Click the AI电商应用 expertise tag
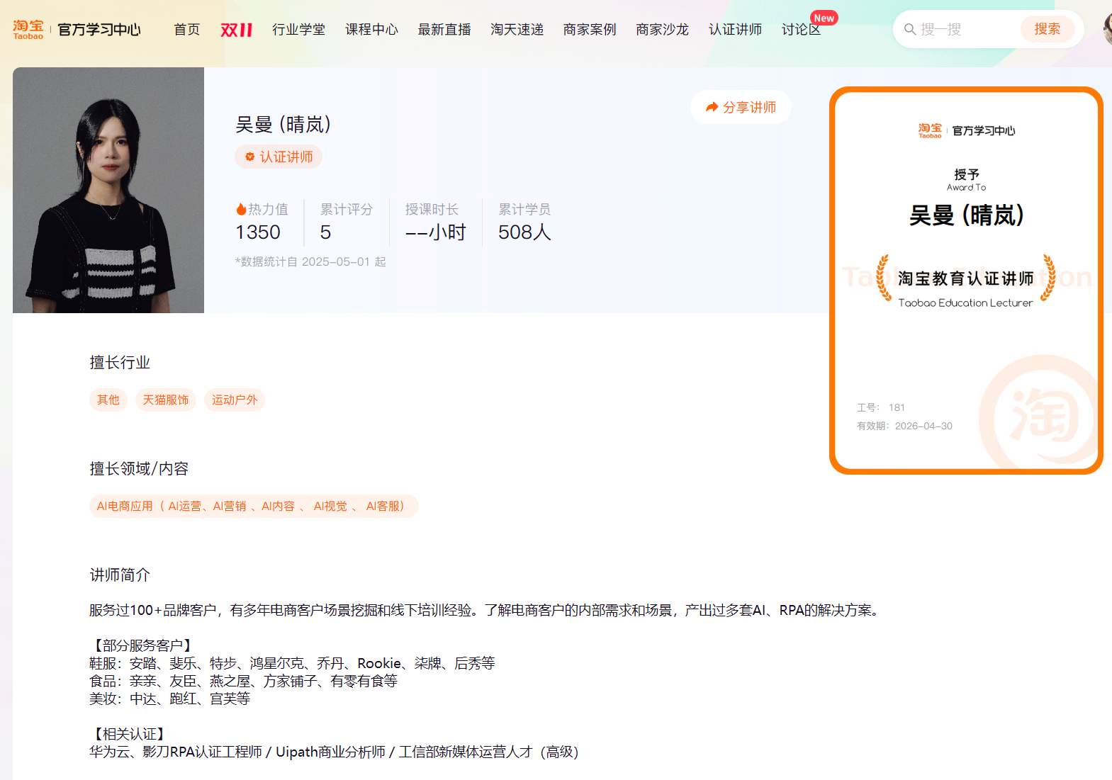This screenshot has width=1112, height=780. [254, 506]
